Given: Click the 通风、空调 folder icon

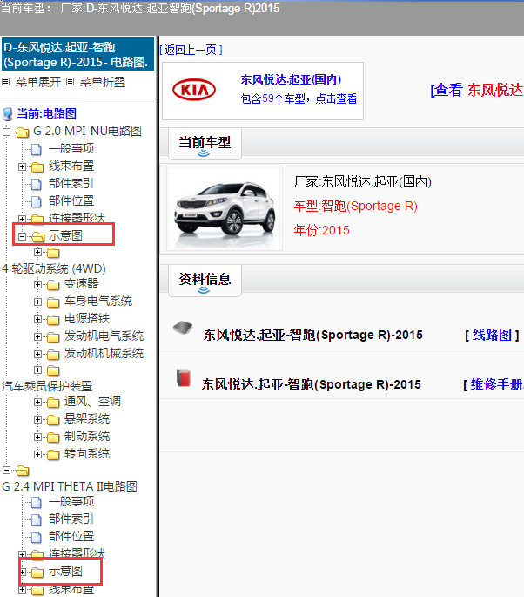Looking at the screenshot, I should (x=53, y=403).
